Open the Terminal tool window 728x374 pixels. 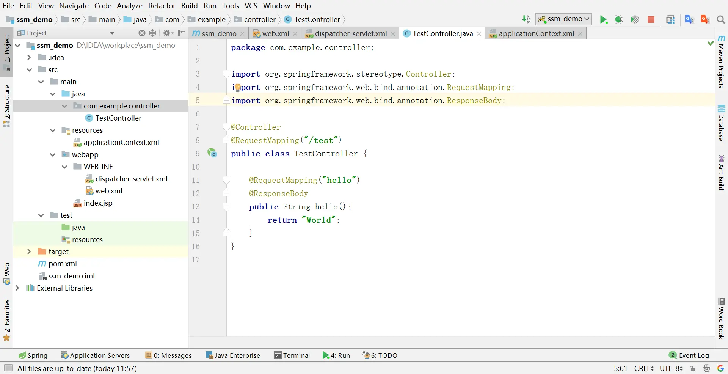pyautogui.click(x=292, y=355)
